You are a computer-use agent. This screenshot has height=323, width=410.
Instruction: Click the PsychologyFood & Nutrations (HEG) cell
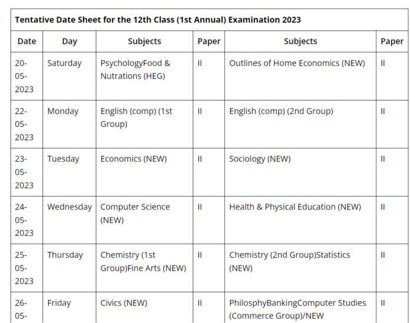click(x=135, y=69)
